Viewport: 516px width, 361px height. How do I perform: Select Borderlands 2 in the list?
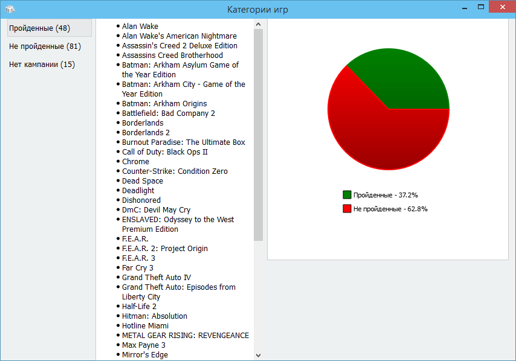point(146,132)
